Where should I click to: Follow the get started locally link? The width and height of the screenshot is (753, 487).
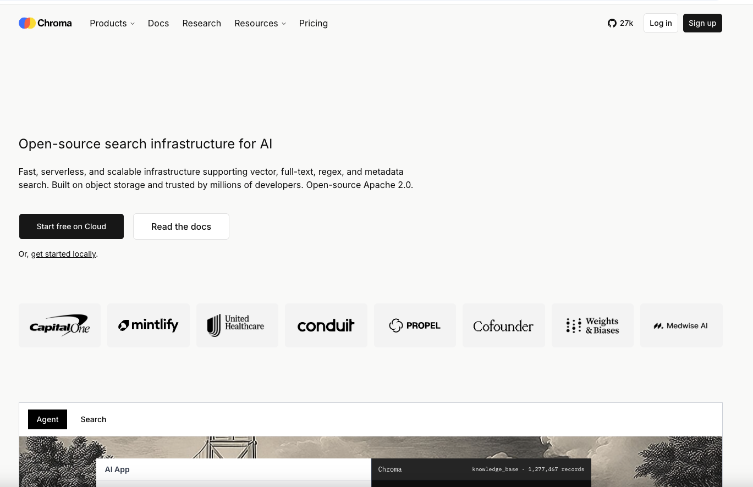point(64,254)
